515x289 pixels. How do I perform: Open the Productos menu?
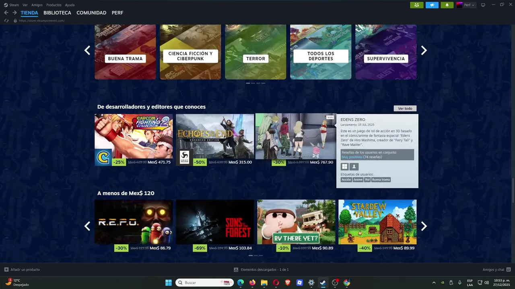(x=54, y=5)
